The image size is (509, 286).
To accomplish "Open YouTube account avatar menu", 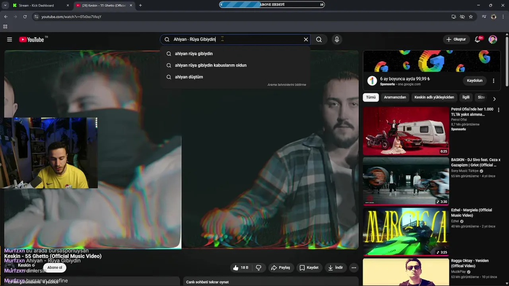I will 493,39.
